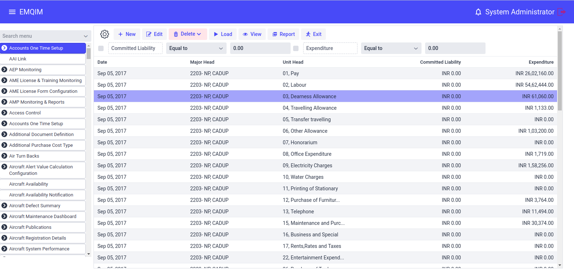Open unhighlighted Accounts One Time Setup entry
The image size is (574, 272).
pos(43,123)
